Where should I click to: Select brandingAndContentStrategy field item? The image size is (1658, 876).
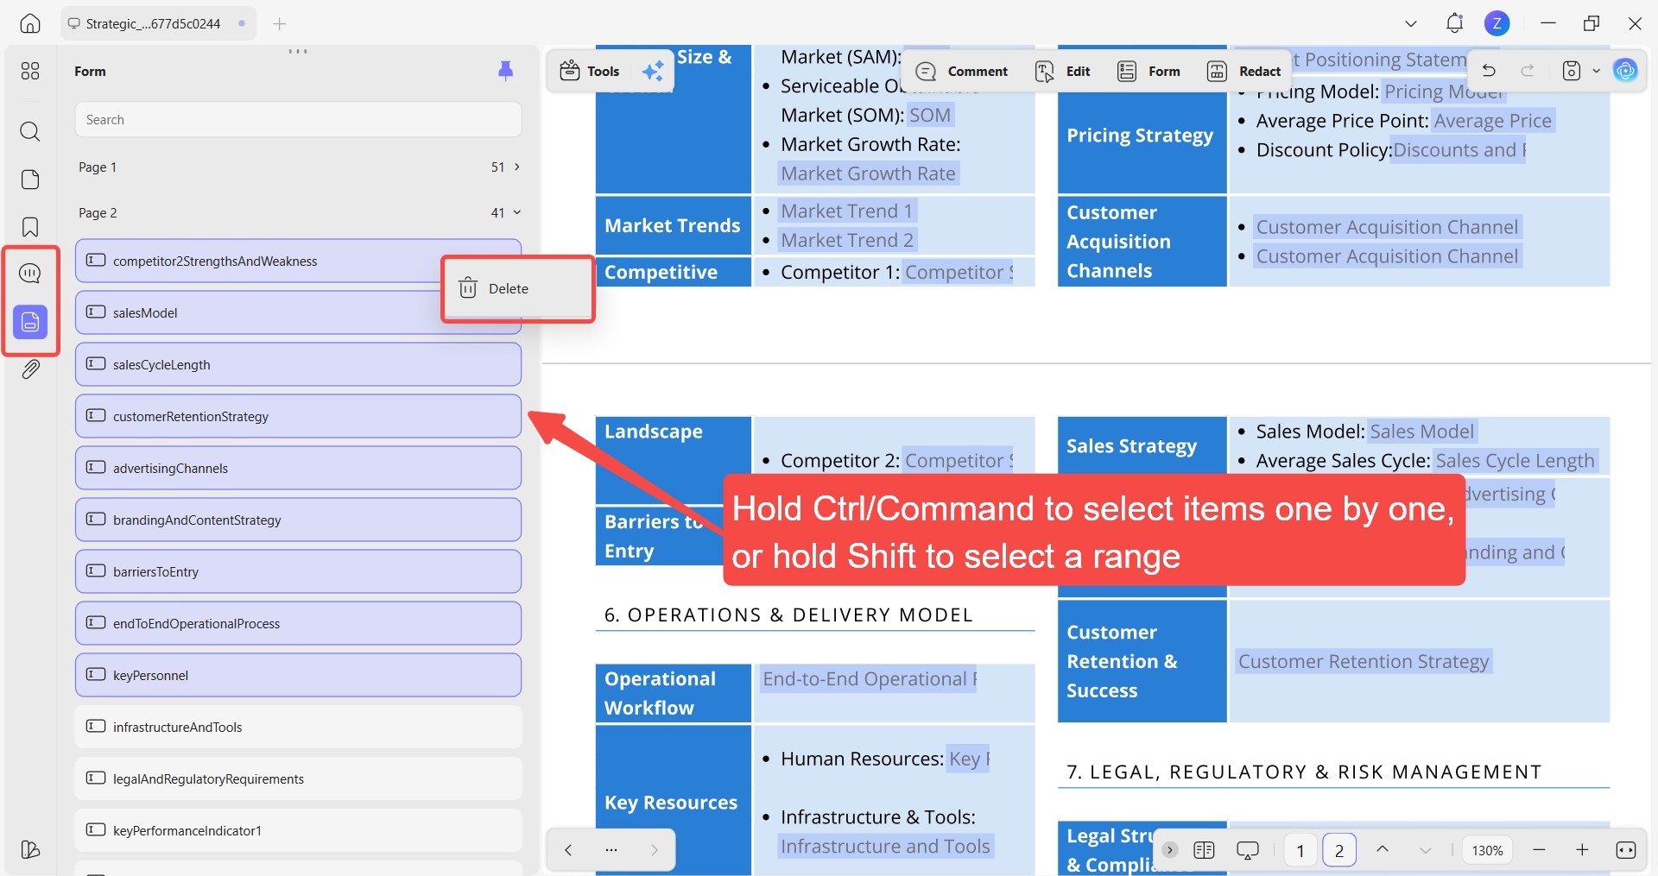click(x=298, y=520)
